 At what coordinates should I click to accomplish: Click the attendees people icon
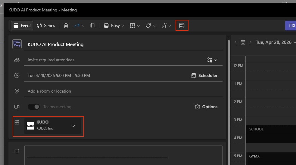(17, 60)
